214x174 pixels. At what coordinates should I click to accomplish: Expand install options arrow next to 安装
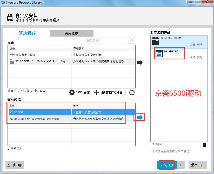[181, 165]
